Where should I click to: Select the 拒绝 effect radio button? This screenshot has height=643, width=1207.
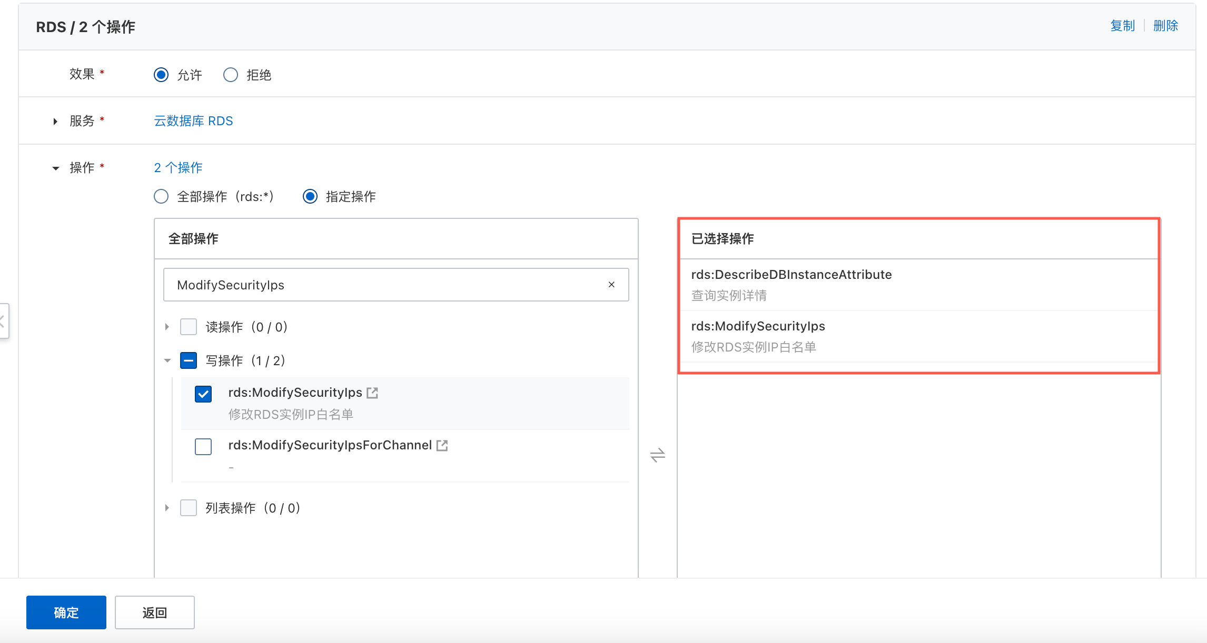[231, 75]
